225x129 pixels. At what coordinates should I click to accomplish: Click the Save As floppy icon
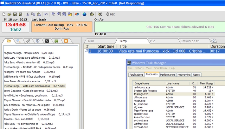21,14
